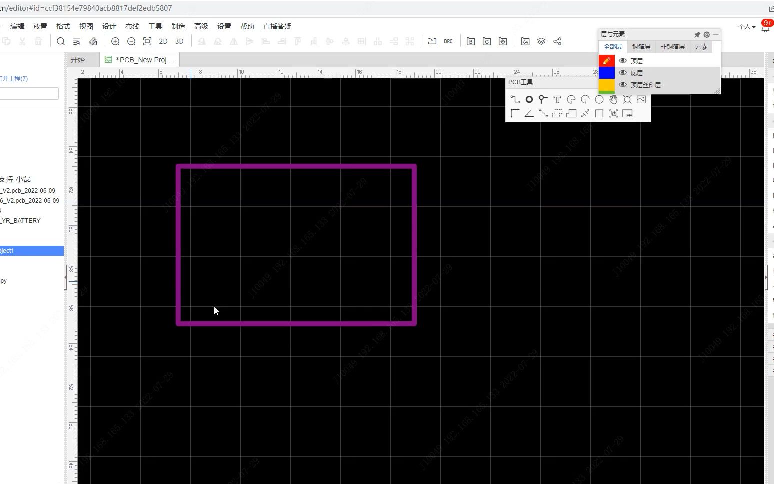Click the import changes from schematic icon
The height and width of the screenshot is (484, 774).
tap(432, 41)
